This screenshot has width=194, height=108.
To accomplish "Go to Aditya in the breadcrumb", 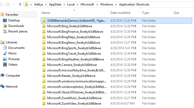I will 38,4.
